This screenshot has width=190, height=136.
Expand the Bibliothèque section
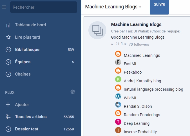coord(8,50)
